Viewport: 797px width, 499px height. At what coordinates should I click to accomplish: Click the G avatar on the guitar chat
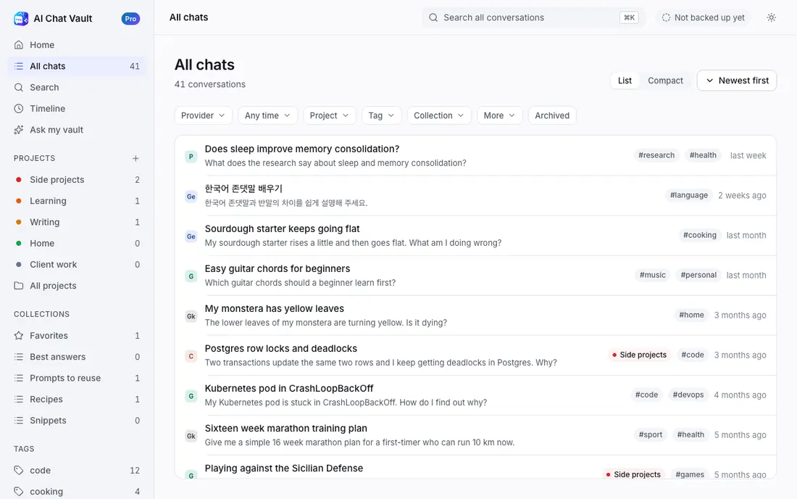(191, 276)
